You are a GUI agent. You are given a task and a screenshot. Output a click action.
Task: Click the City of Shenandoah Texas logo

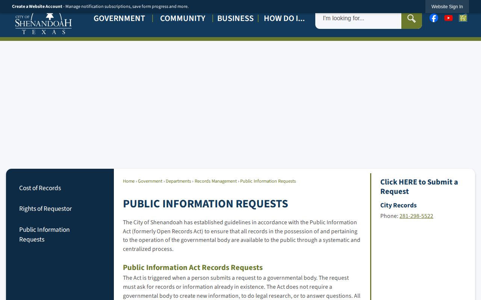44,24
